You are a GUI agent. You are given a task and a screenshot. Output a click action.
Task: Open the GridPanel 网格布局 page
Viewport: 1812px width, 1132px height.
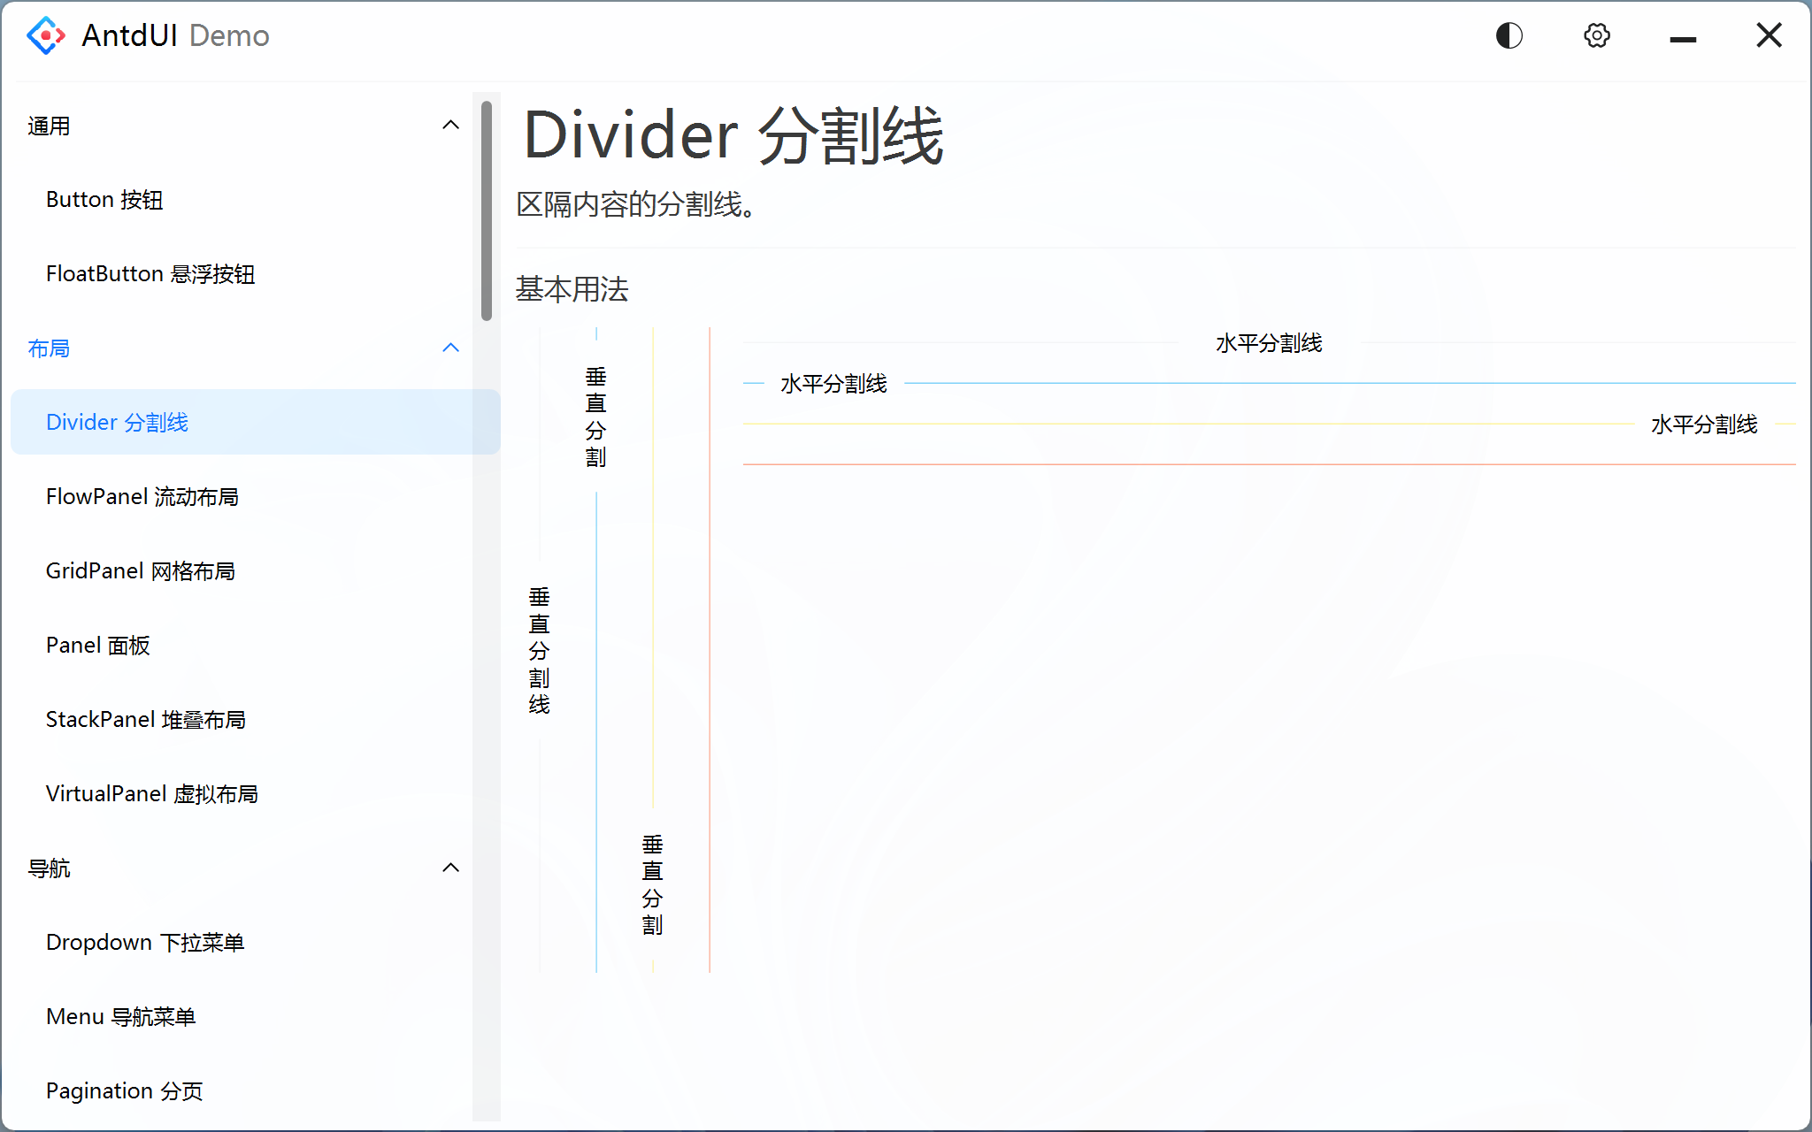pyautogui.click(x=141, y=570)
